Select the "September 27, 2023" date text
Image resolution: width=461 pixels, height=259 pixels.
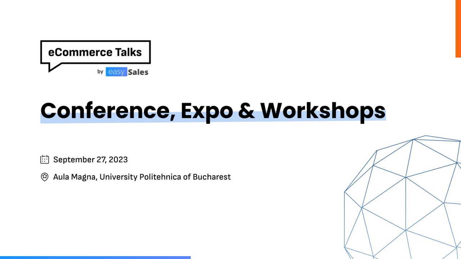(90, 159)
